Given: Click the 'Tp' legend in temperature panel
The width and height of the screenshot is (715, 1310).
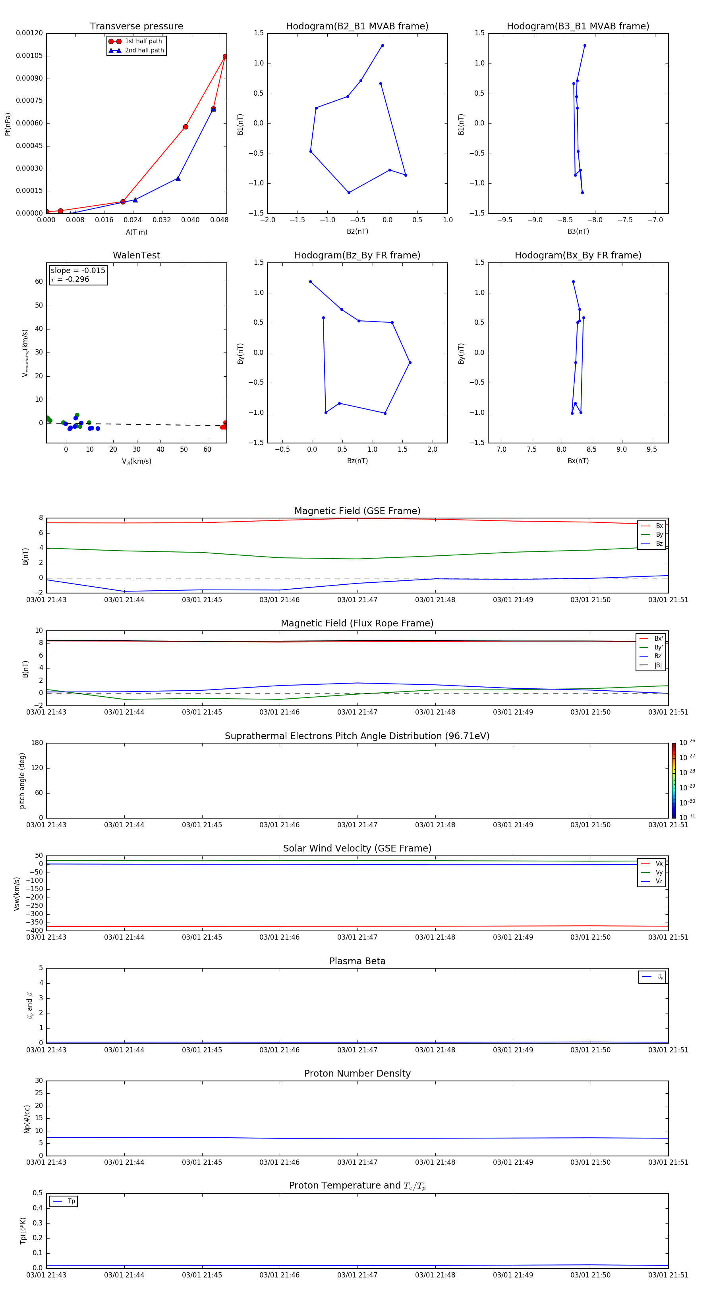Looking at the screenshot, I should (64, 1201).
